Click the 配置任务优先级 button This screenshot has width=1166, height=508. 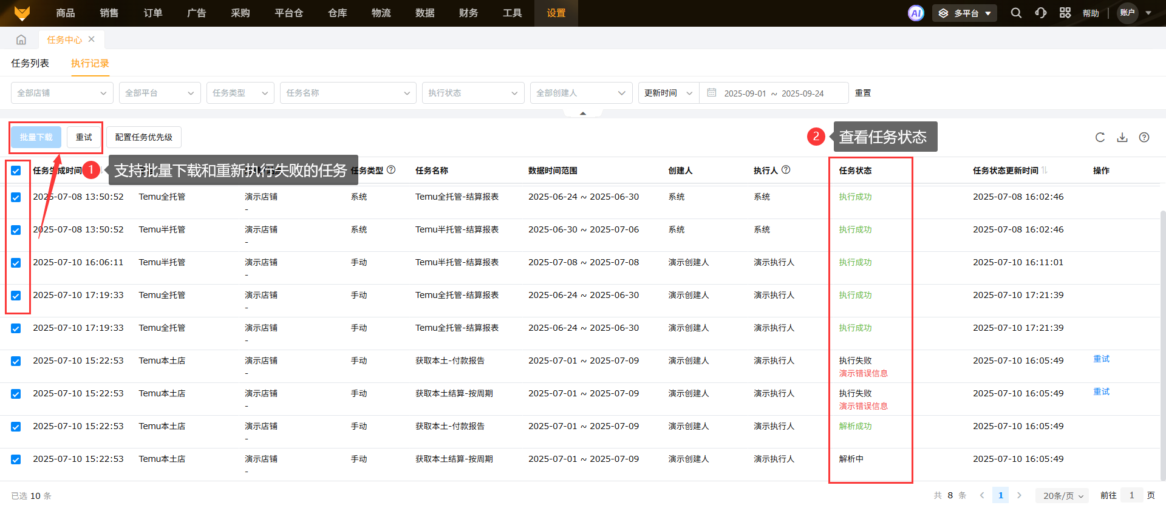(x=144, y=137)
